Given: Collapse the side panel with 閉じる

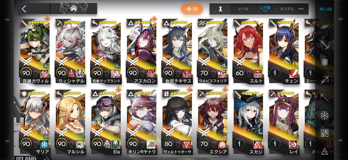Looking at the screenshot, I should click(326, 9).
